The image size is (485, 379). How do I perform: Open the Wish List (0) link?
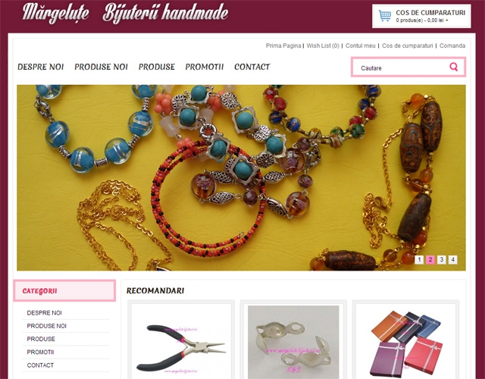(323, 45)
